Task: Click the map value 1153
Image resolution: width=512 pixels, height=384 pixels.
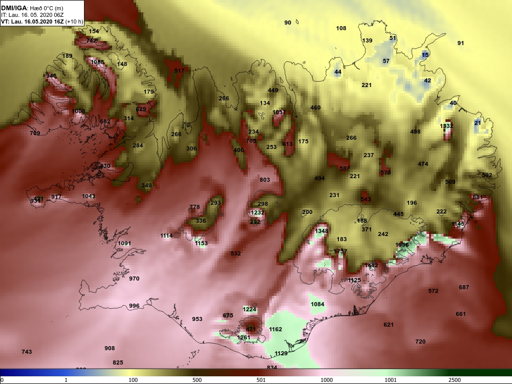Action: point(201,243)
